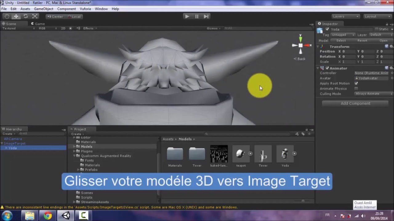Screen dimensions: 394x221
Task: Toggle Animator component enabled checkbox
Action: 327,68
